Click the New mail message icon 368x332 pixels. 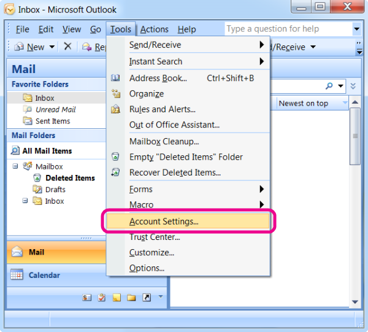(19, 47)
